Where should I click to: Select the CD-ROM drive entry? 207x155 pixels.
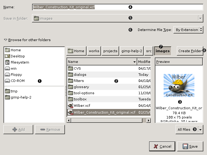point(17,81)
